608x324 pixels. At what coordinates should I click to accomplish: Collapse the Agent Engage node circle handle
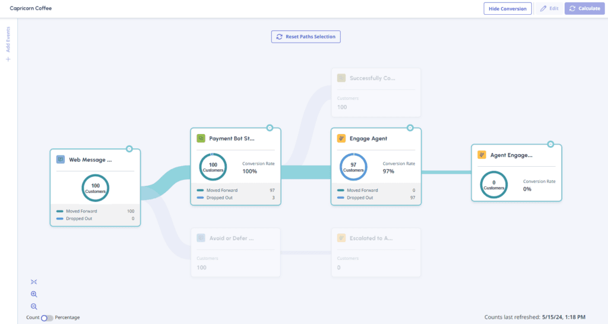coord(550,144)
